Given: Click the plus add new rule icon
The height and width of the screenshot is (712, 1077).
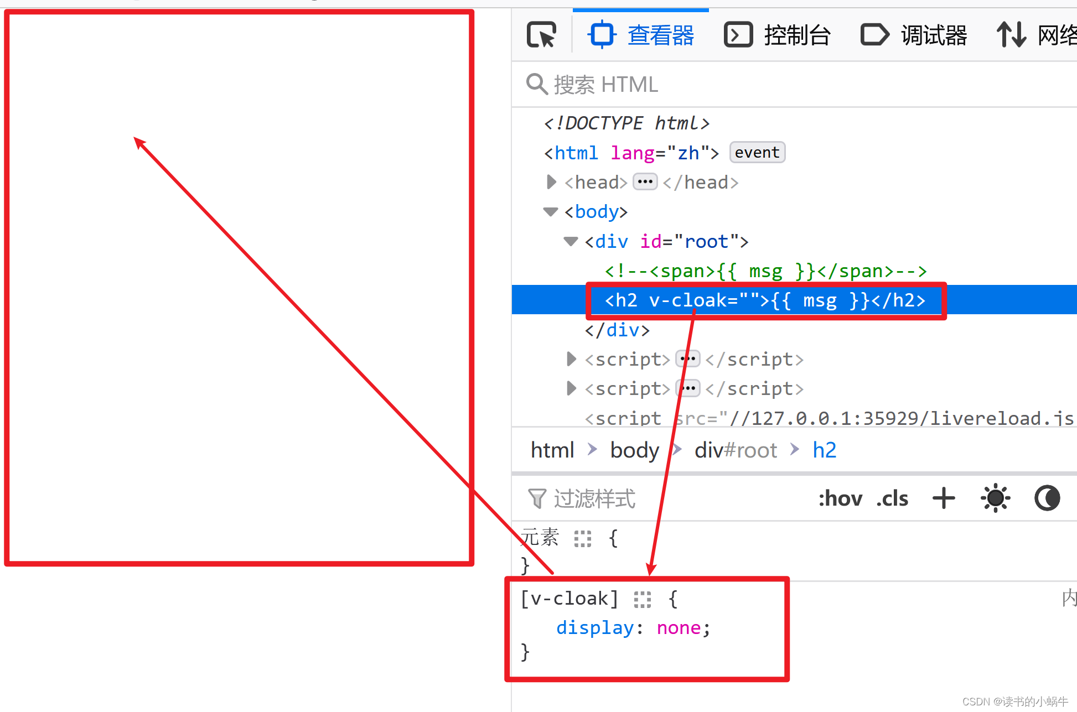Looking at the screenshot, I should pos(944,498).
